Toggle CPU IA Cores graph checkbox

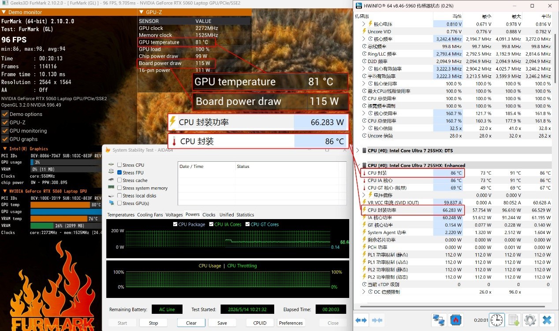(x=212, y=224)
